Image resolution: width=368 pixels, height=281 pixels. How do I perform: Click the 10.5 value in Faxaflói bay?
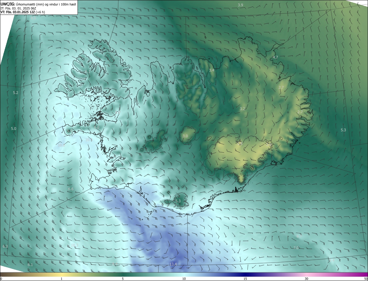pyautogui.click(x=89, y=140)
